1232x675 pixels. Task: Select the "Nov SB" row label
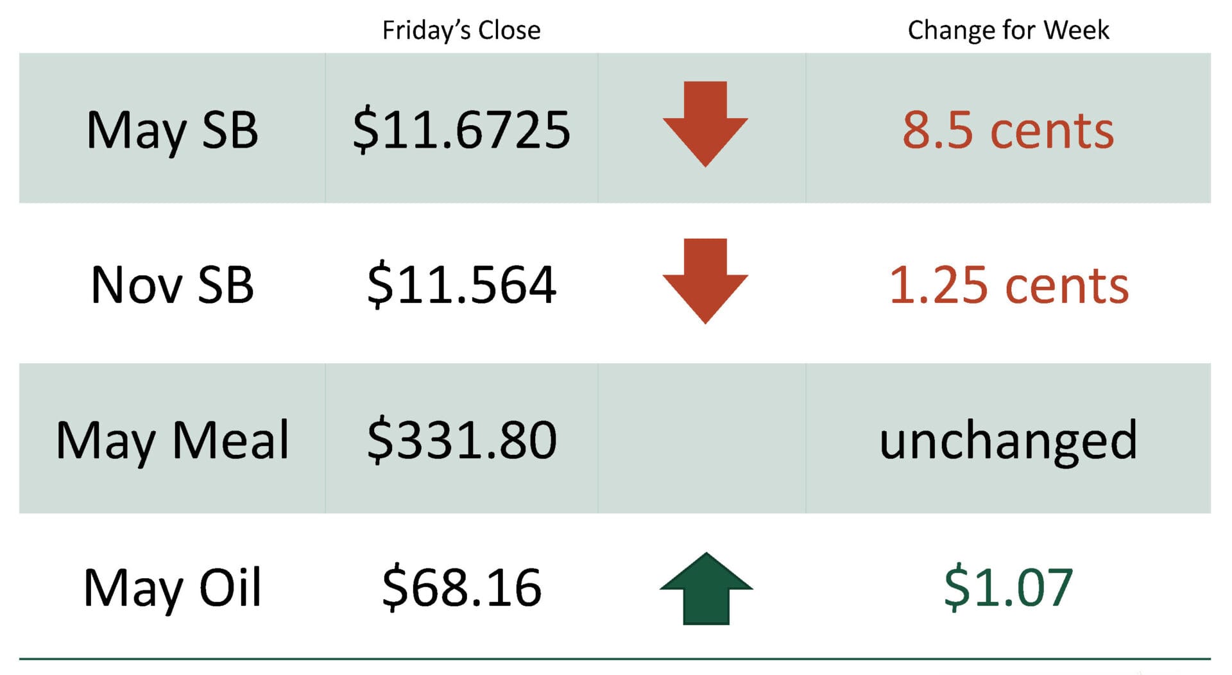coord(172,285)
